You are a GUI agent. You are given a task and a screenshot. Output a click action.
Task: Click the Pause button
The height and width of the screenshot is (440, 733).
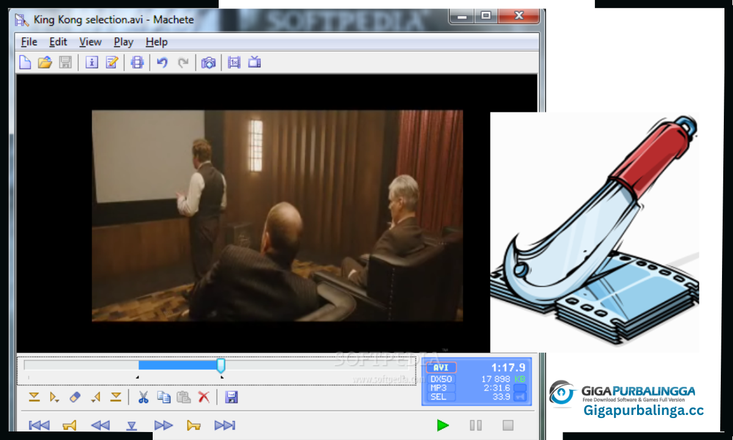(x=476, y=425)
